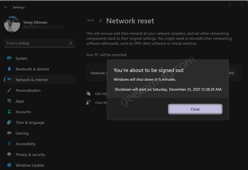Close the Settings window
248x170 pixels.
pyautogui.click(x=242, y=5)
